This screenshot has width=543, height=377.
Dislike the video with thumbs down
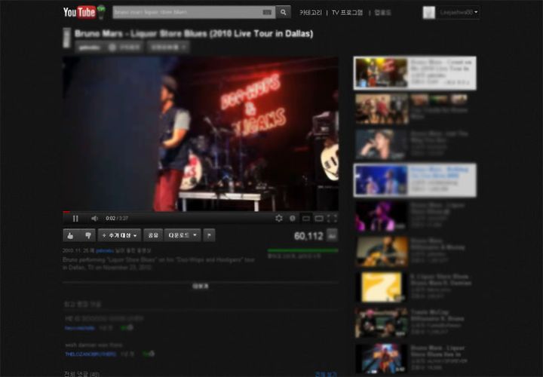(88, 235)
